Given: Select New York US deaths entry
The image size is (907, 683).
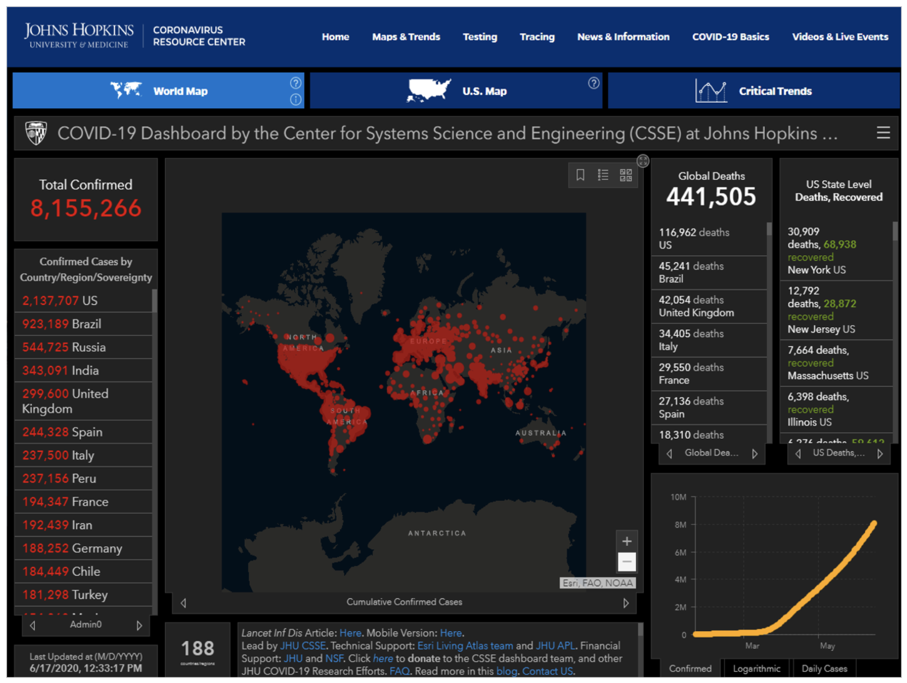Looking at the screenshot, I should click(x=837, y=251).
